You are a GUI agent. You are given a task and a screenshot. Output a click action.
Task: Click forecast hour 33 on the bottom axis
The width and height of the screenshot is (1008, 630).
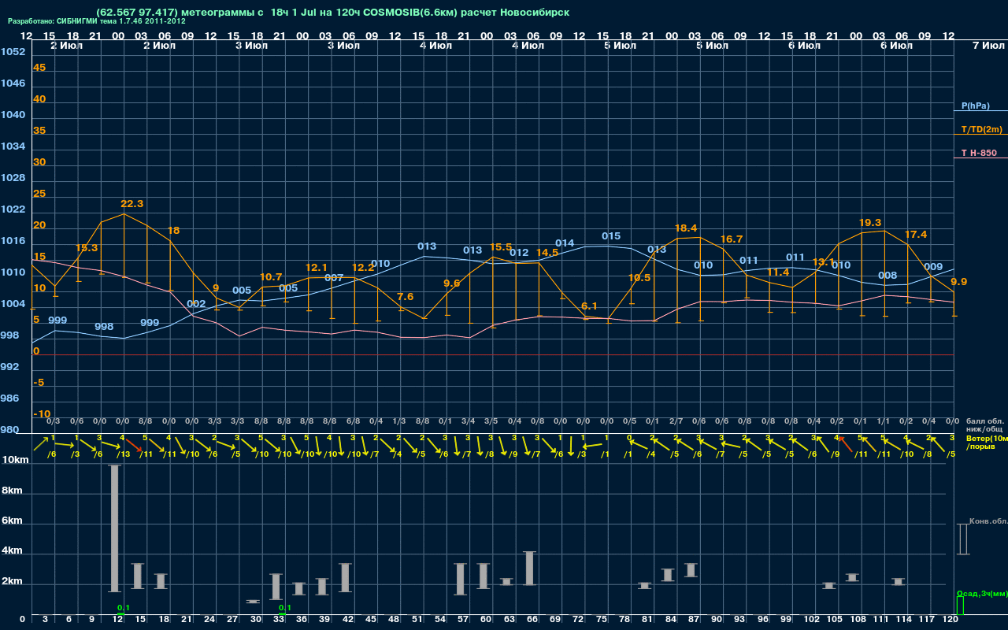click(x=279, y=620)
